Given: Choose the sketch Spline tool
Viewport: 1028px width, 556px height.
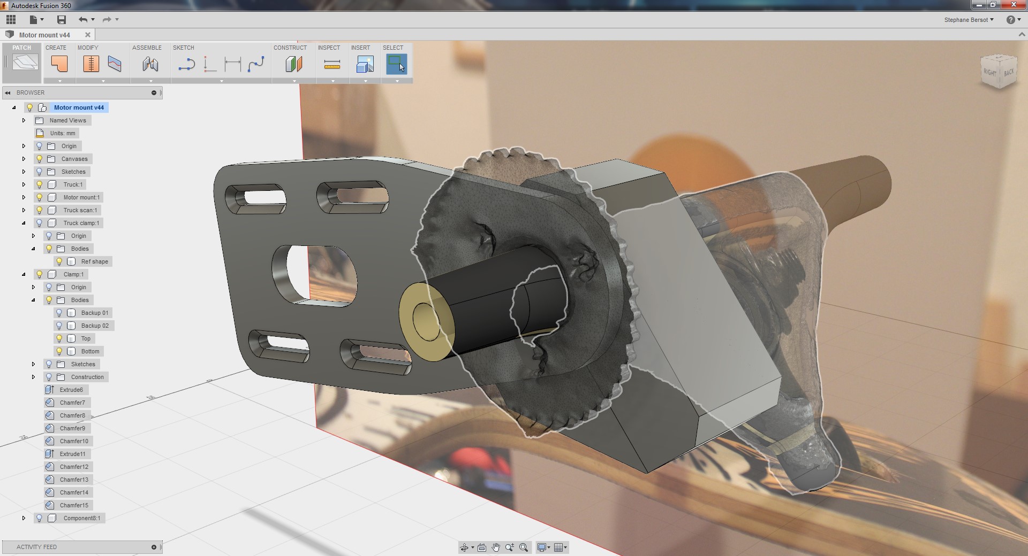Looking at the screenshot, I should tap(256, 65).
